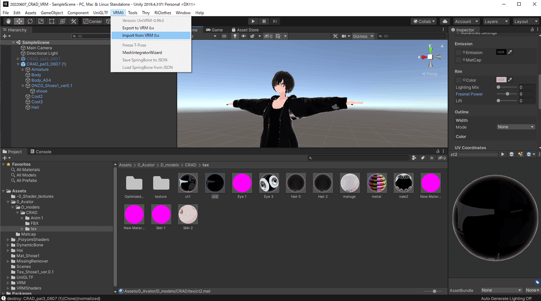
Task: Start Play mode
Action: click(253, 21)
